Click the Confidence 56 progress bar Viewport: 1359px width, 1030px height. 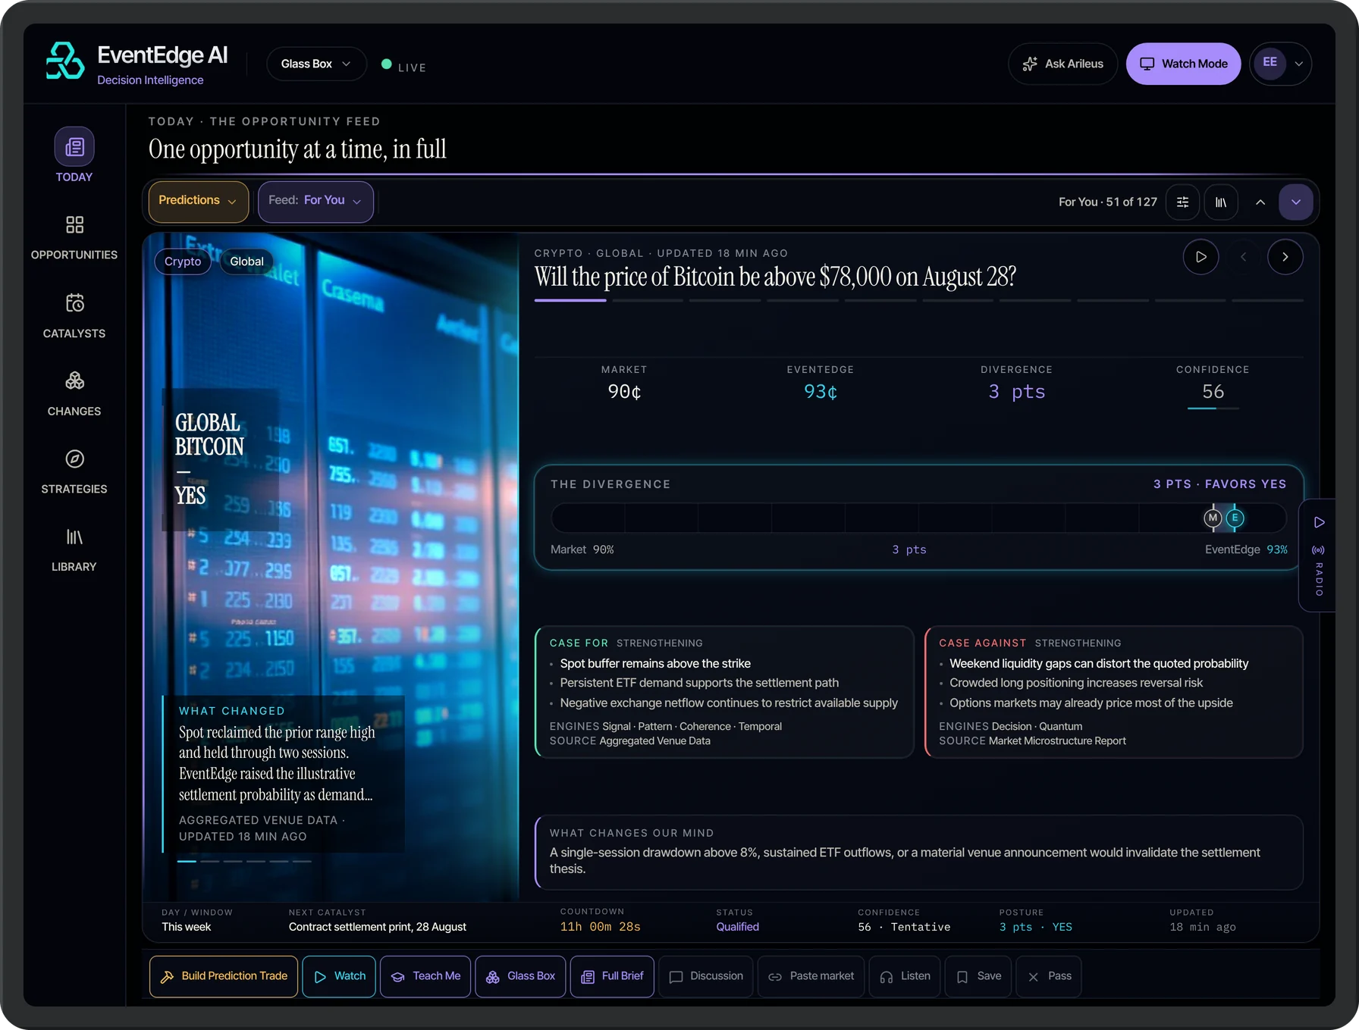pos(1213,409)
